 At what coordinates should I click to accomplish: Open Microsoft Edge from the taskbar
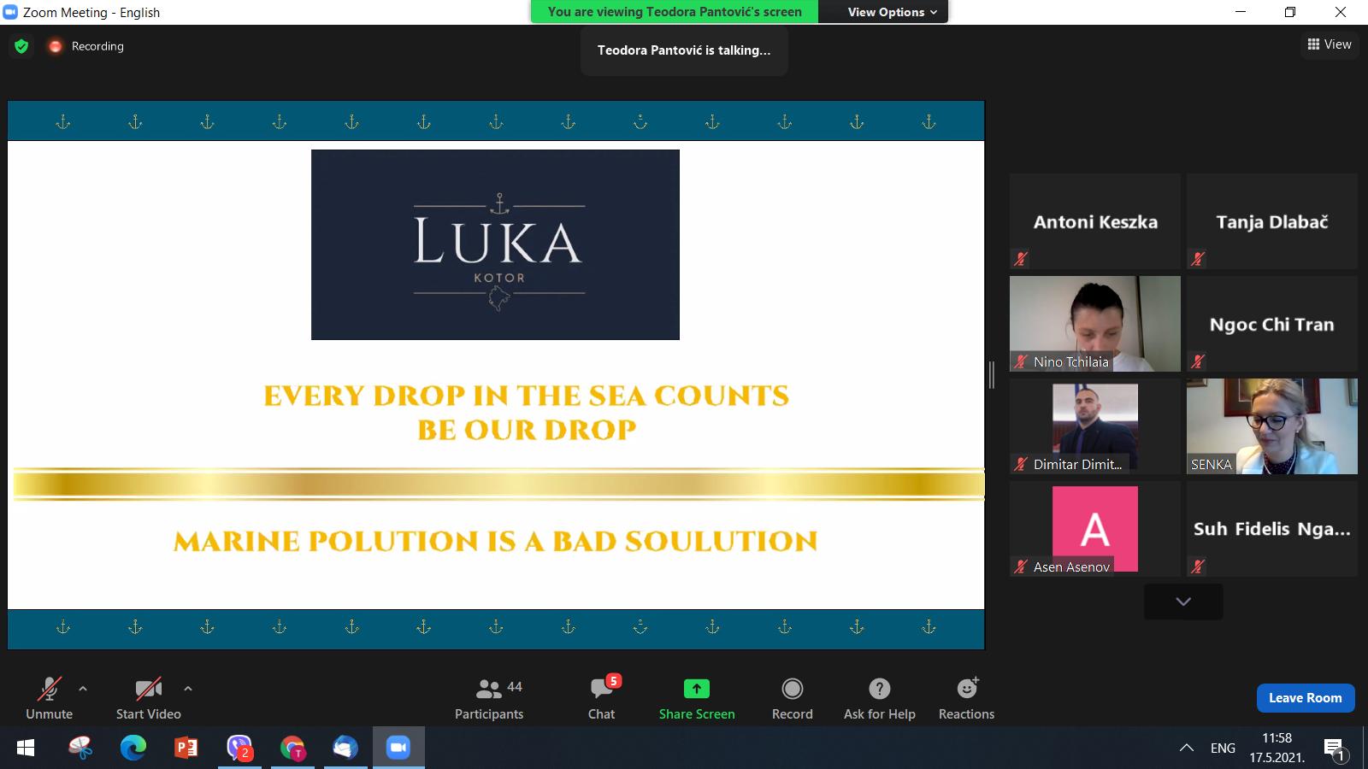133,748
